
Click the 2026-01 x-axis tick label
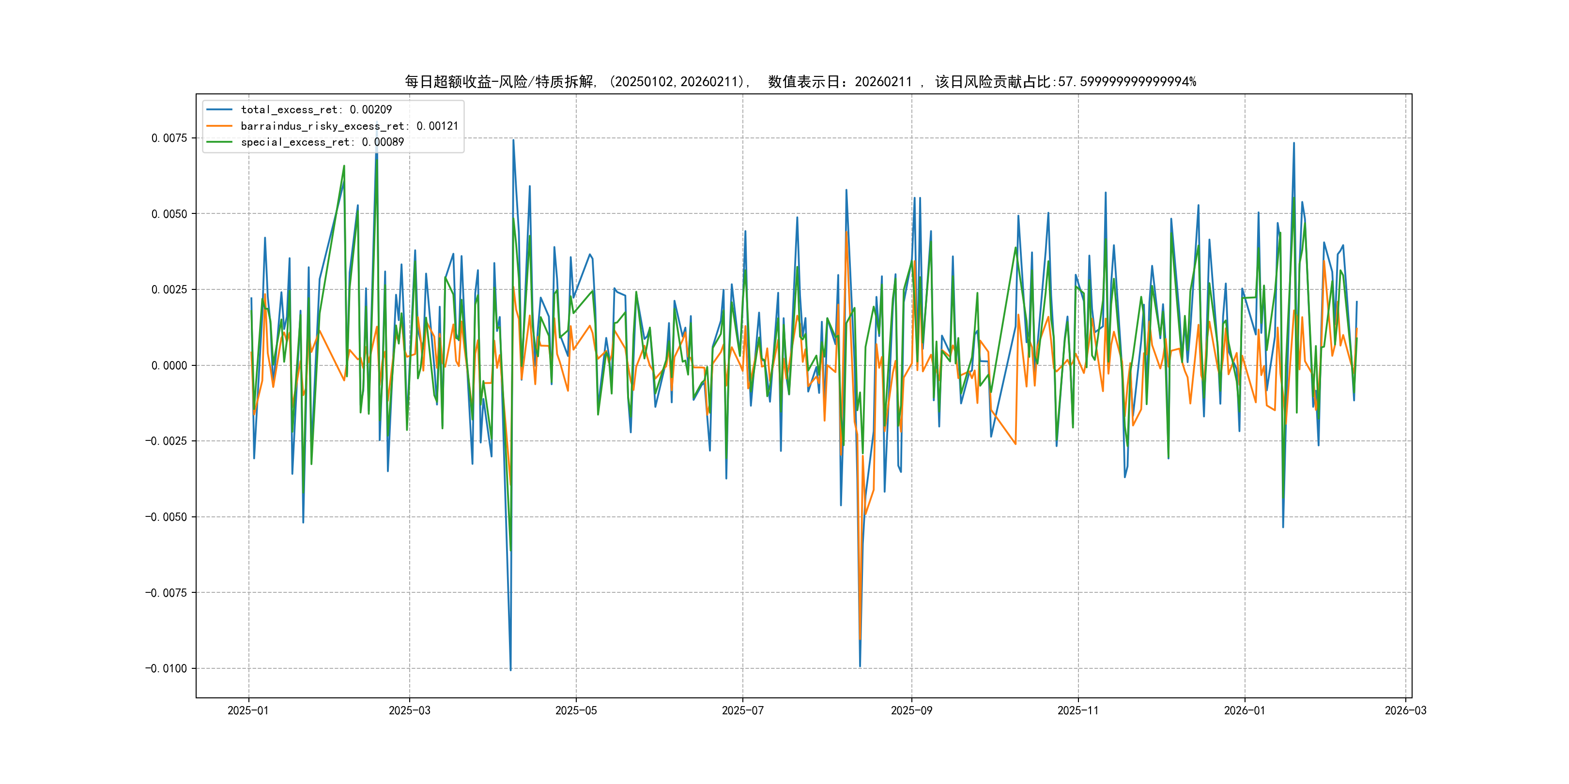pos(1245,710)
